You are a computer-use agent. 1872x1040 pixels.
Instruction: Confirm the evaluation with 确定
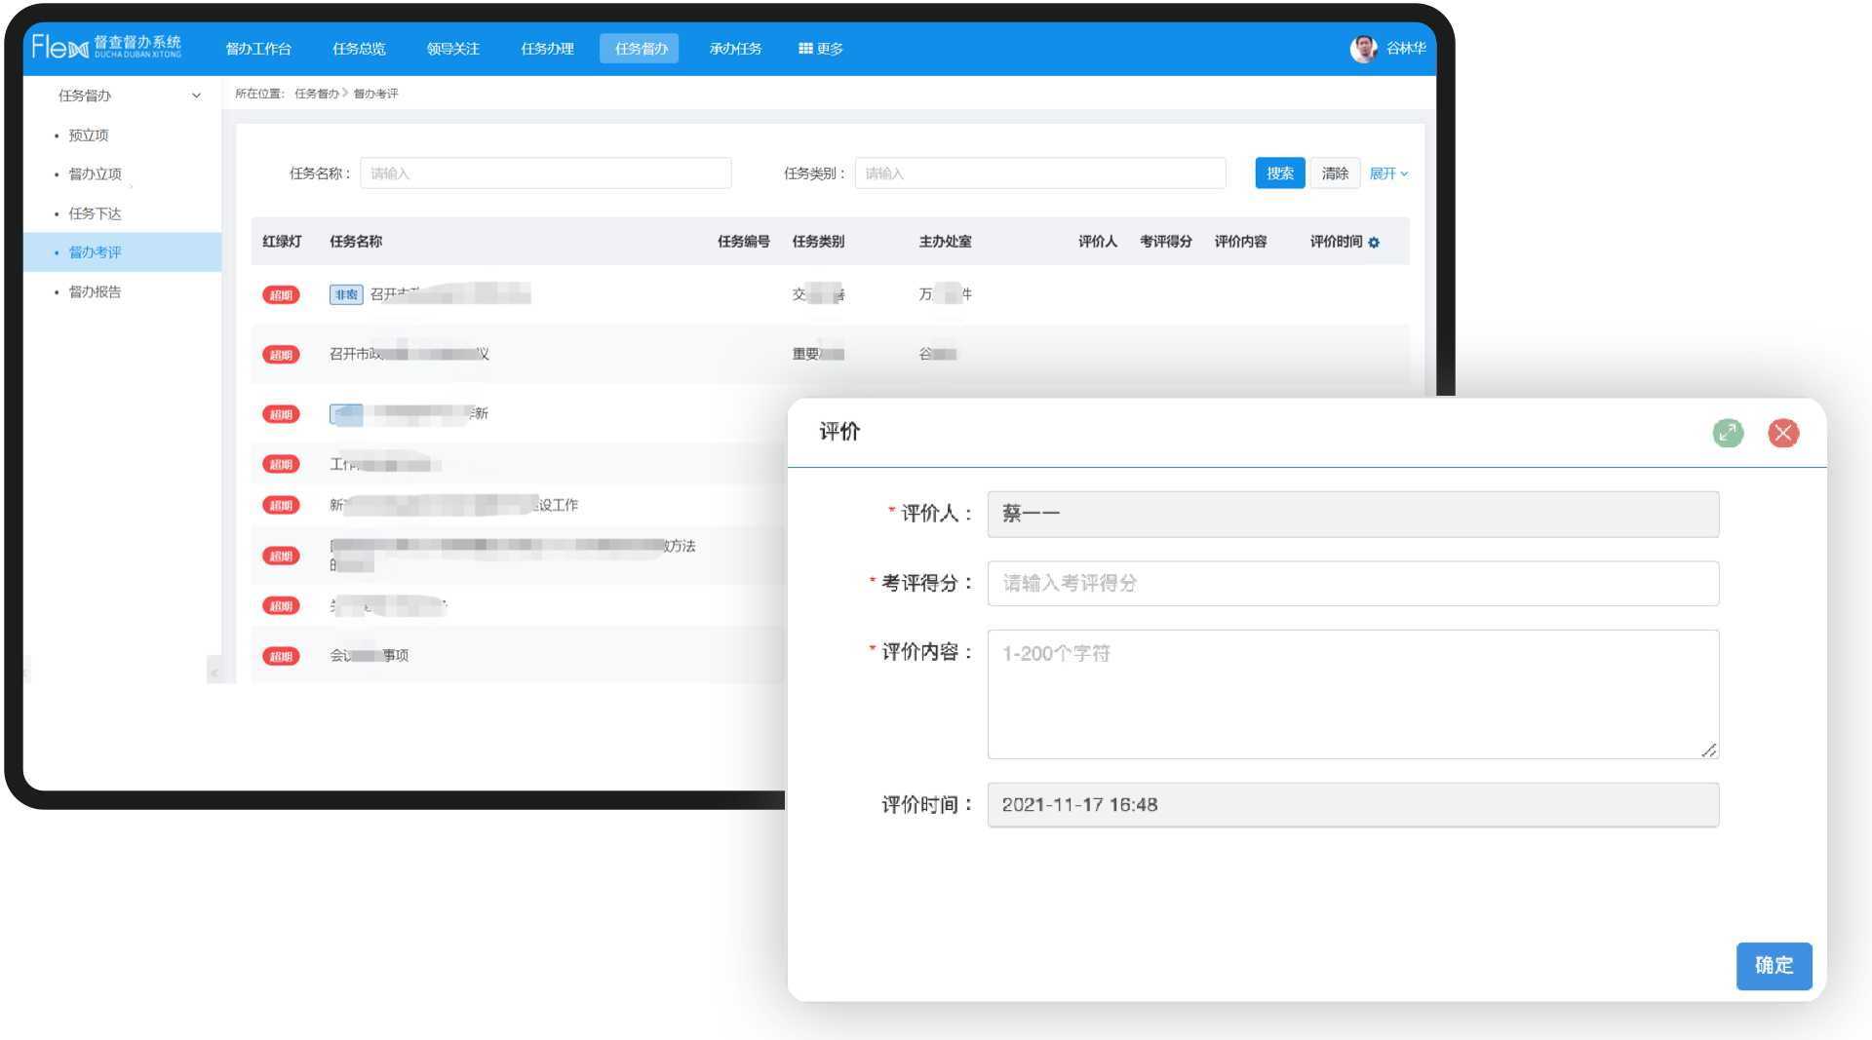click(1774, 966)
